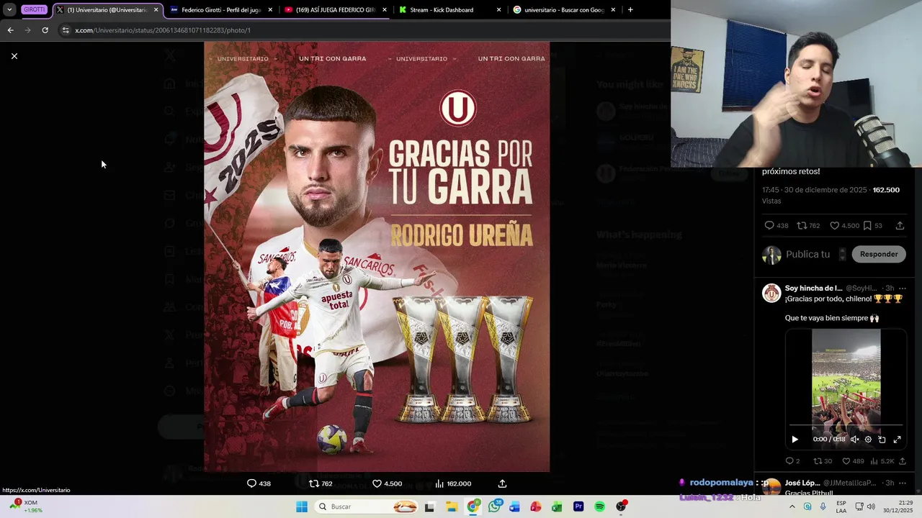
Task: Open the more options on Soy hincha reply
Action: point(902,288)
